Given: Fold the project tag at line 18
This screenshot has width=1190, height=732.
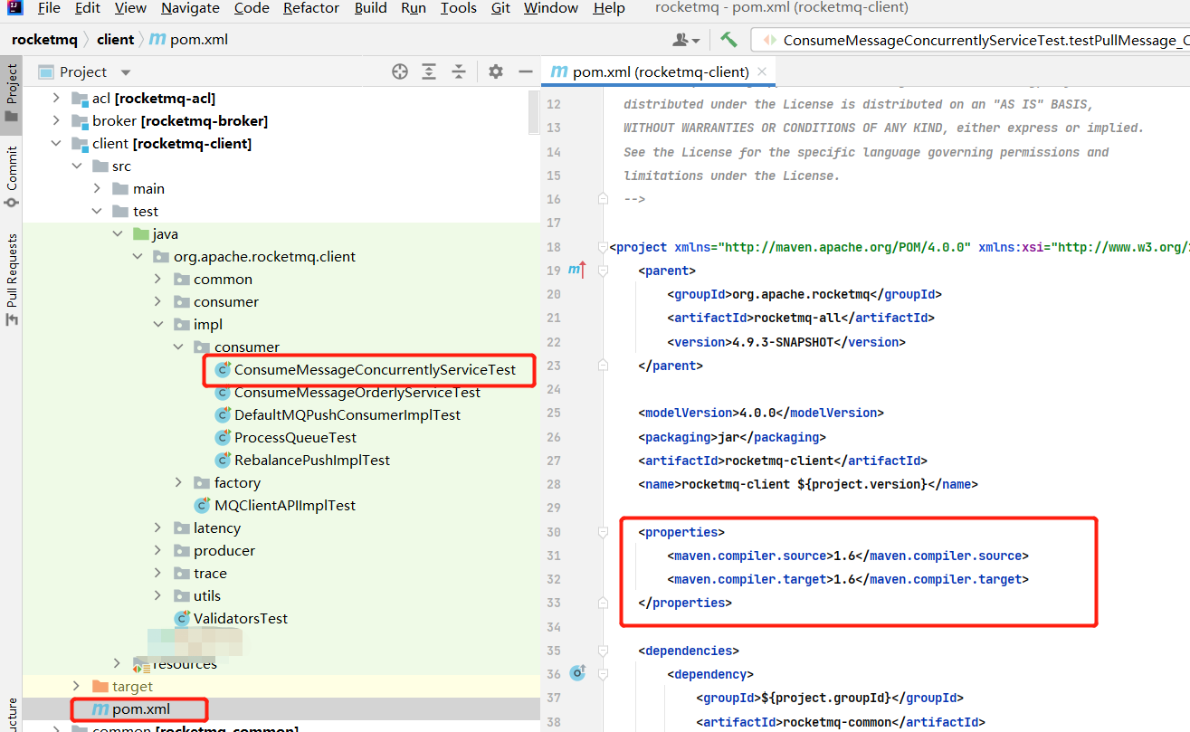Looking at the screenshot, I should pyautogui.click(x=603, y=247).
